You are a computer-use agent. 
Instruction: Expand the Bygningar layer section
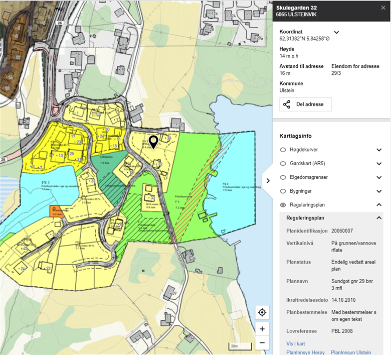pyautogui.click(x=379, y=191)
